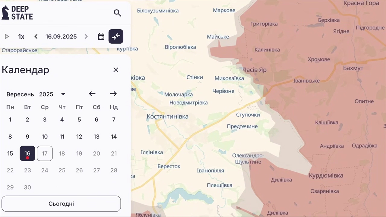The width and height of the screenshot is (386, 217).
Task: Click Стінки label on map
Action: (195, 77)
